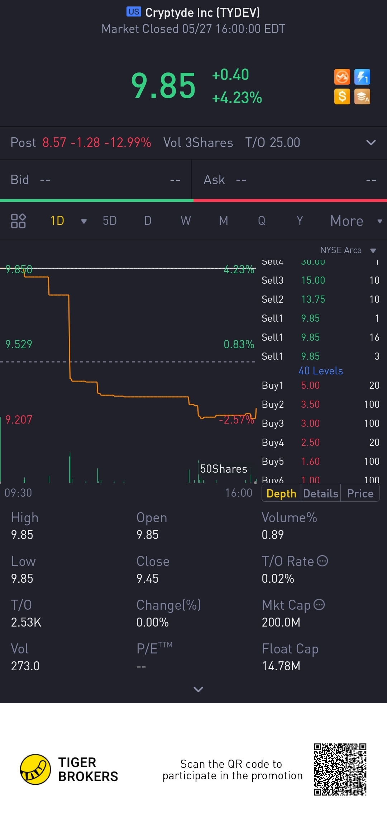Tap the Cryptyde Inc (TYDEV) title

click(202, 13)
